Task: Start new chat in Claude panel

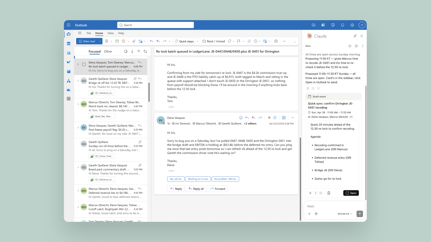Action: (356, 46)
